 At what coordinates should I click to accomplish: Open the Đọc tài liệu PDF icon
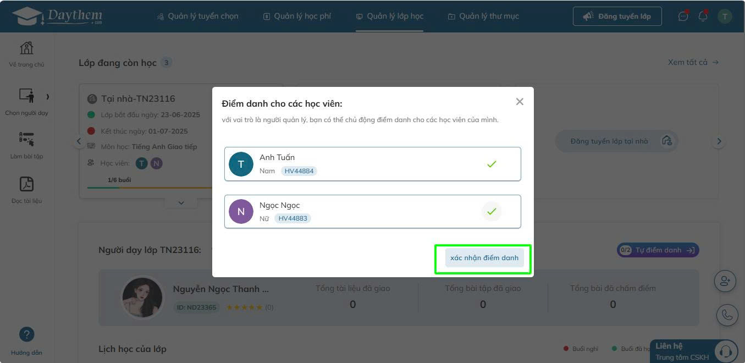point(26,183)
